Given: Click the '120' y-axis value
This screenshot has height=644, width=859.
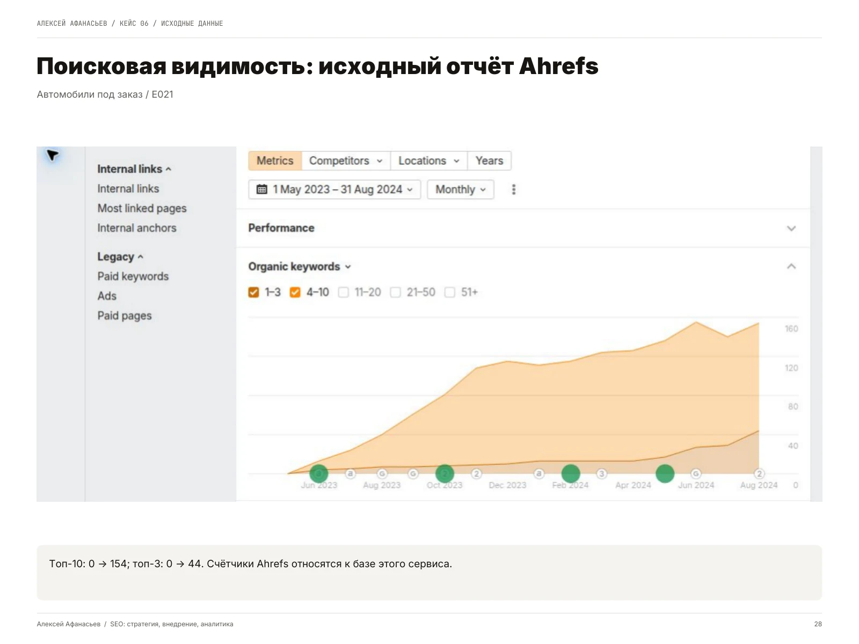Looking at the screenshot, I should coord(791,368).
